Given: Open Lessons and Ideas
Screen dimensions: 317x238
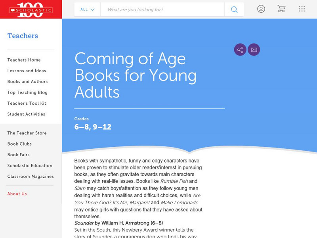Looking at the screenshot, I should click(x=27, y=71).
